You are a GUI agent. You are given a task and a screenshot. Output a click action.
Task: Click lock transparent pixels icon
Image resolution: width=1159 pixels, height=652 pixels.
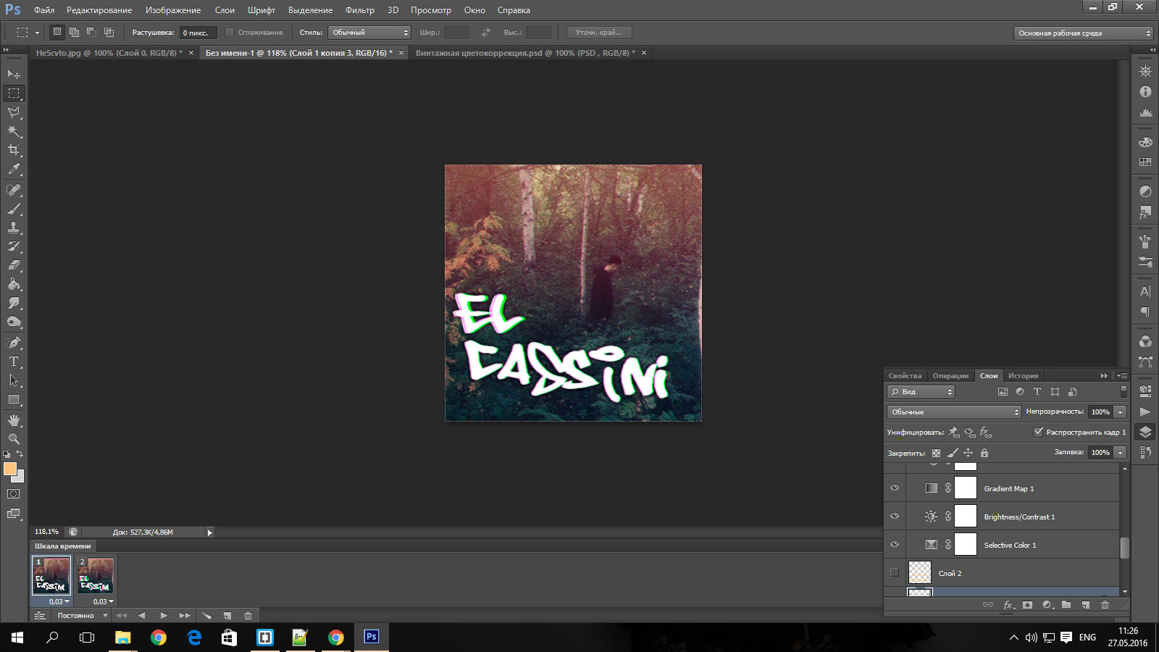coord(936,453)
